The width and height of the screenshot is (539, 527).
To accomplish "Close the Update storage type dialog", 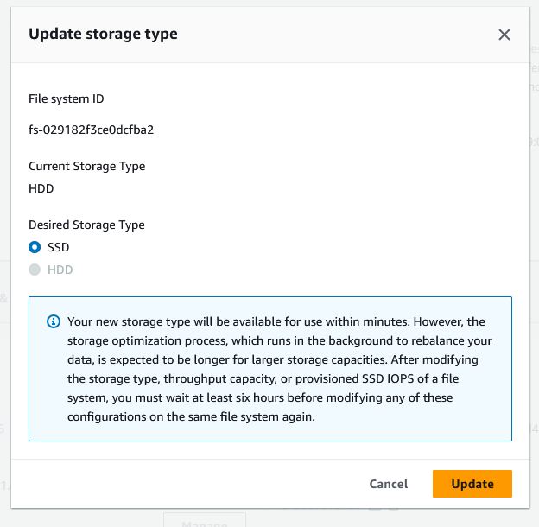I will (504, 35).
